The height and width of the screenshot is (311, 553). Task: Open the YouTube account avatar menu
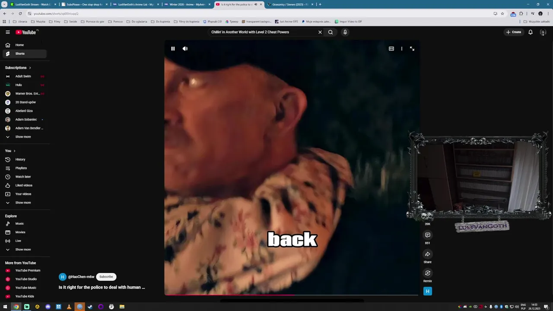(543, 32)
